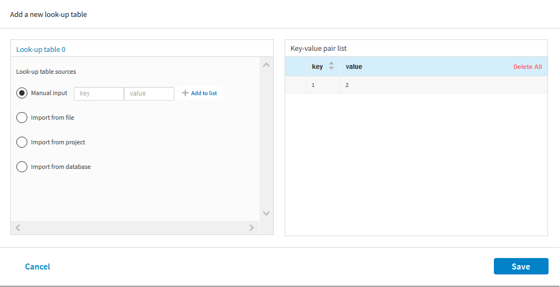Cancel the new look-up table dialog

[38, 267]
